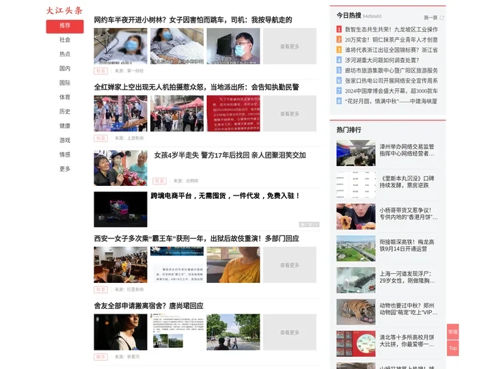Click the Top back-to-top button

(453, 348)
